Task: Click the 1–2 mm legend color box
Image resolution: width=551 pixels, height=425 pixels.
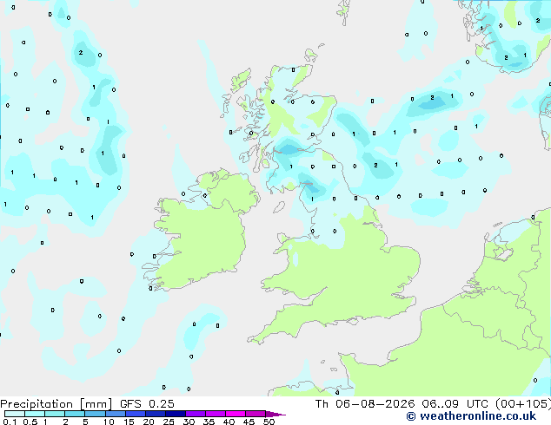Action: [55, 414]
